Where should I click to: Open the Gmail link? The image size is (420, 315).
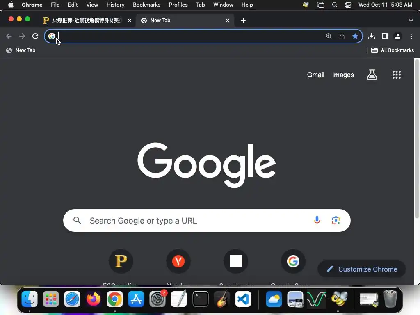click(315, 75)
